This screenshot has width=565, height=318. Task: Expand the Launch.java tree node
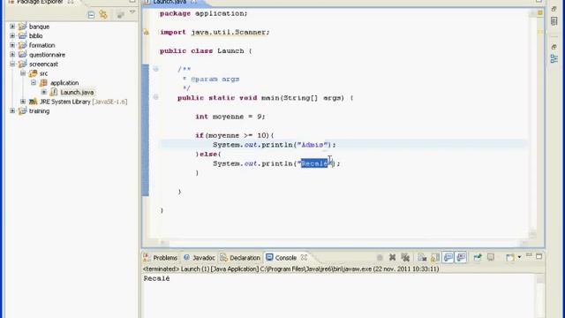44,92
